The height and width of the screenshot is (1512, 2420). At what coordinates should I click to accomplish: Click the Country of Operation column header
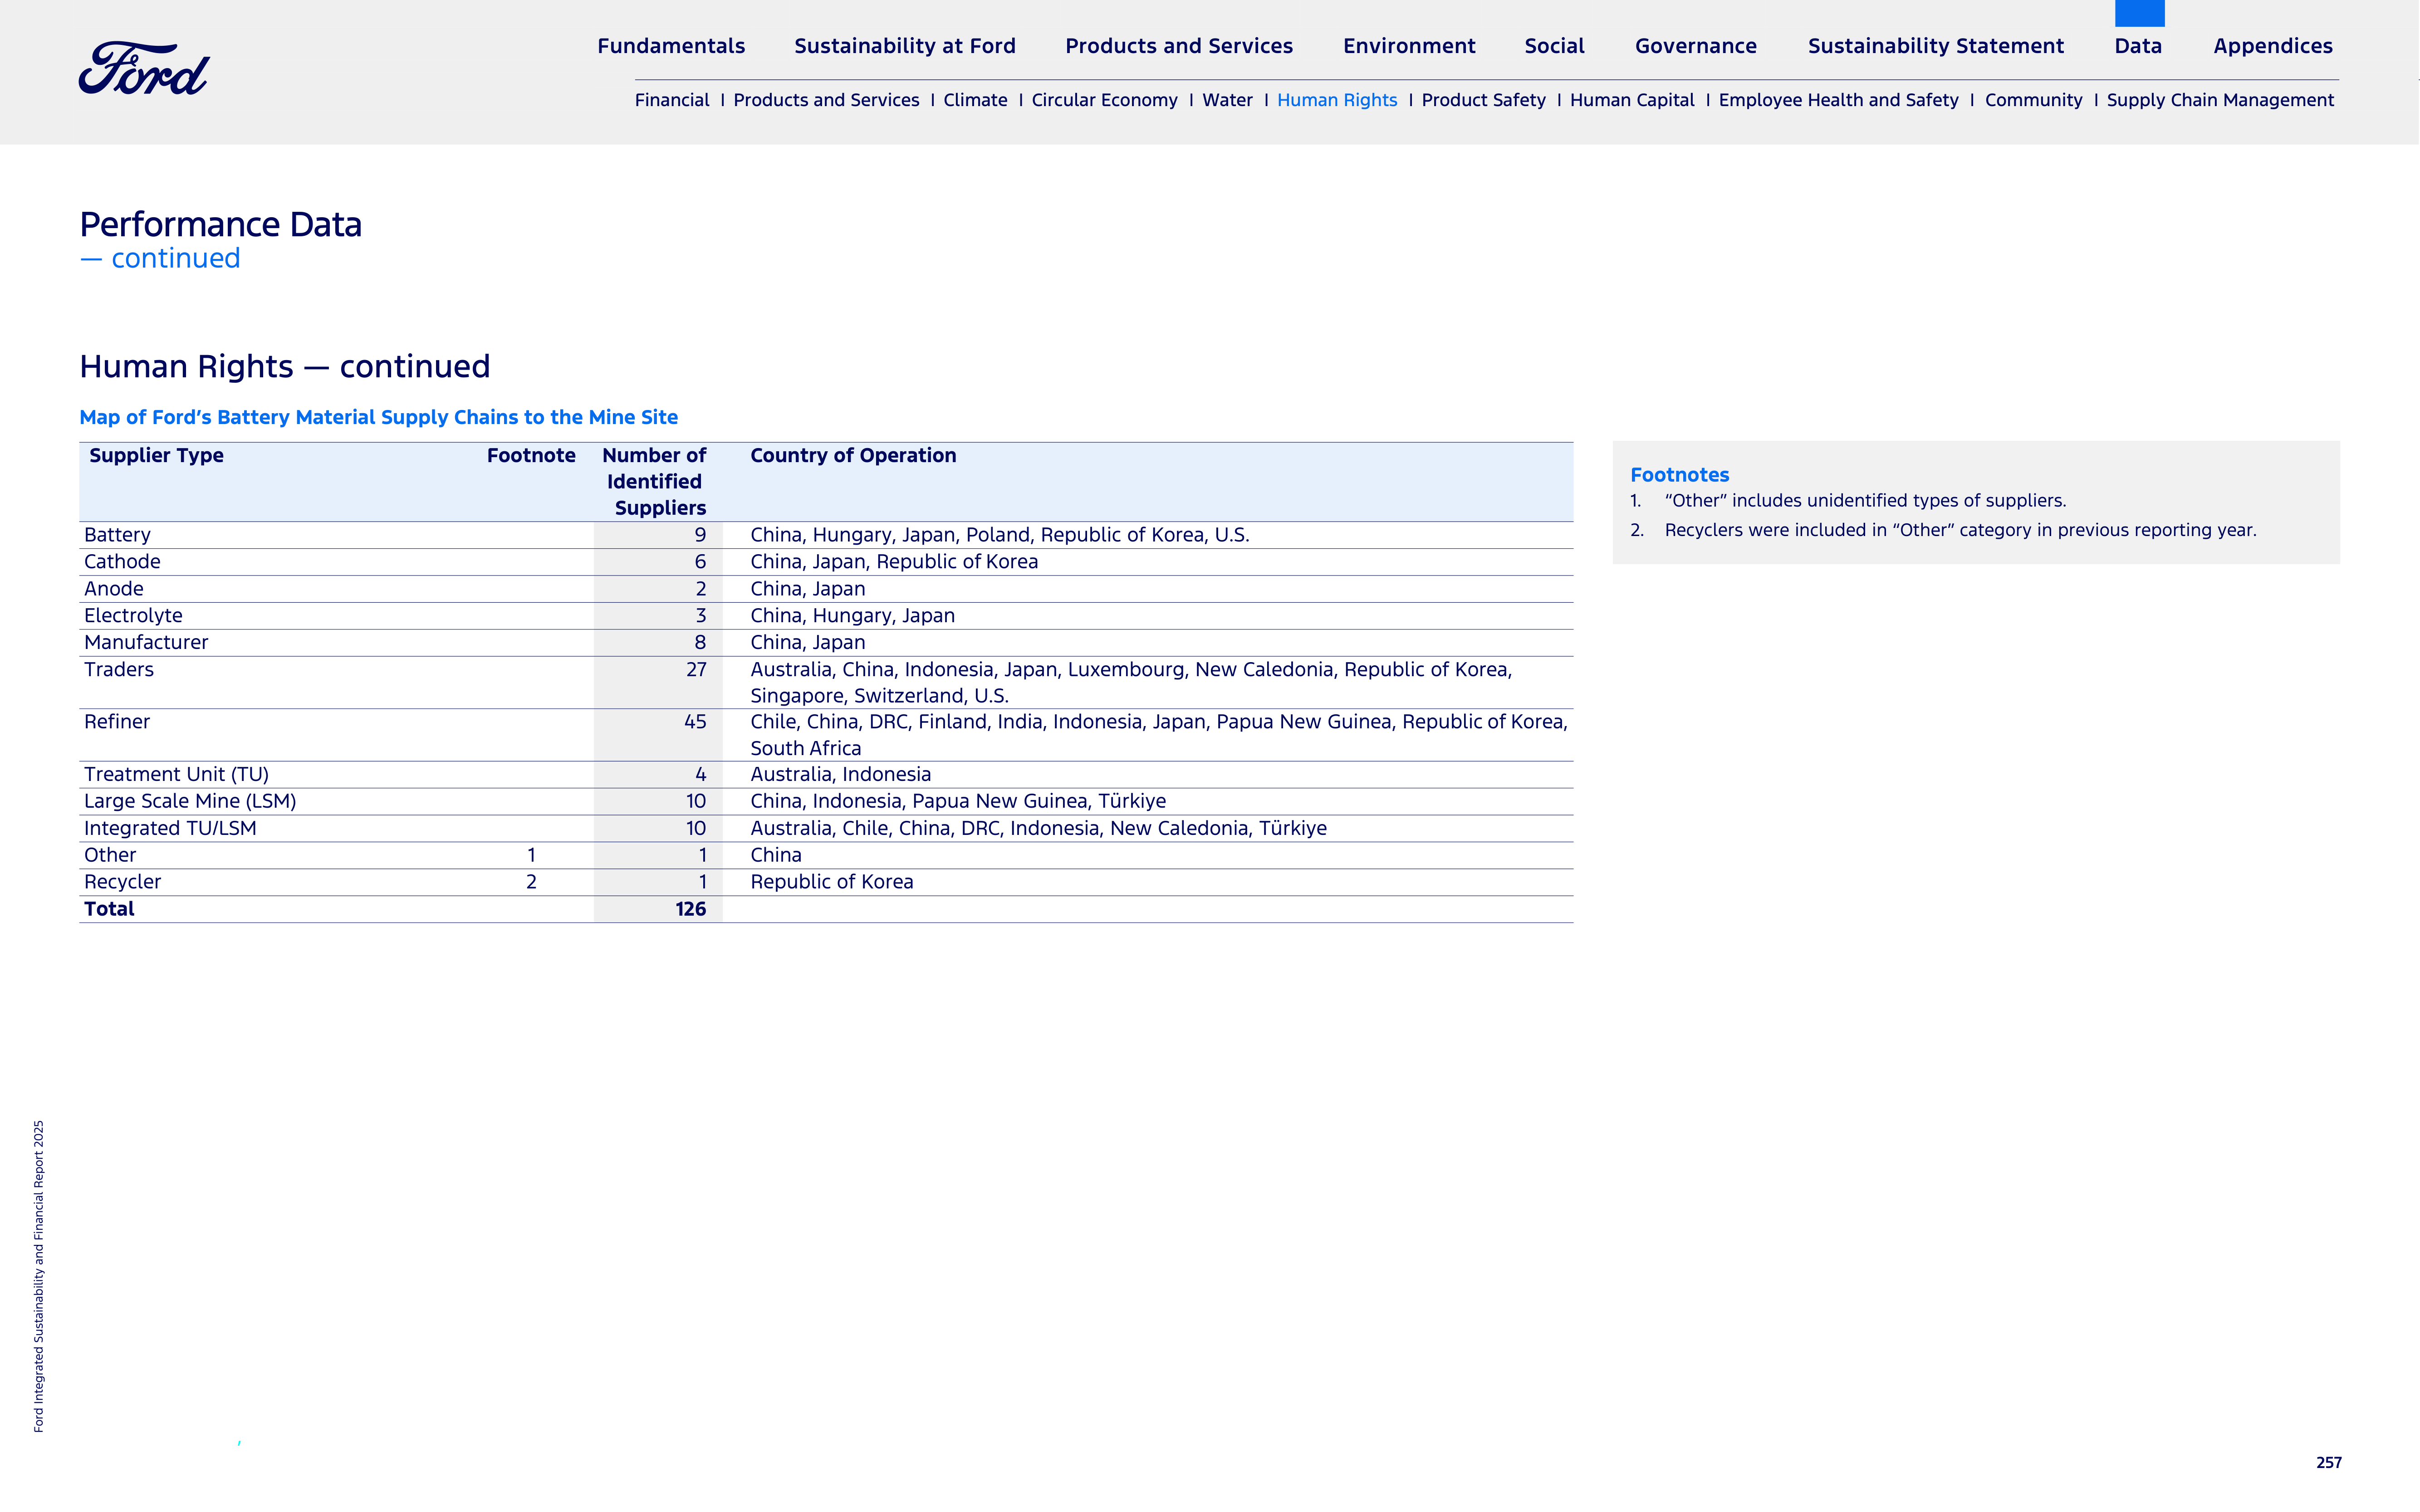[853, 455]
